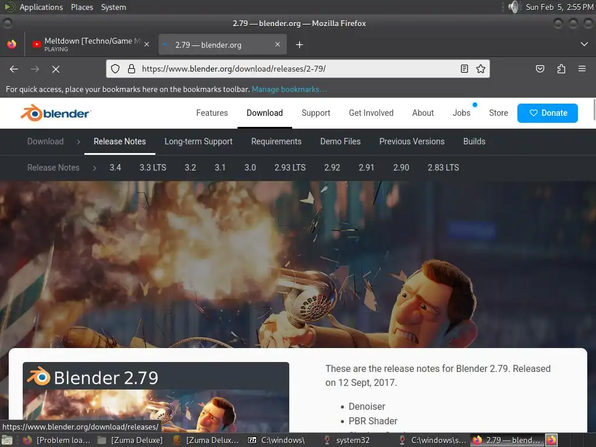
Task: Open a new tab with plus button
Action: coord(300,45)
